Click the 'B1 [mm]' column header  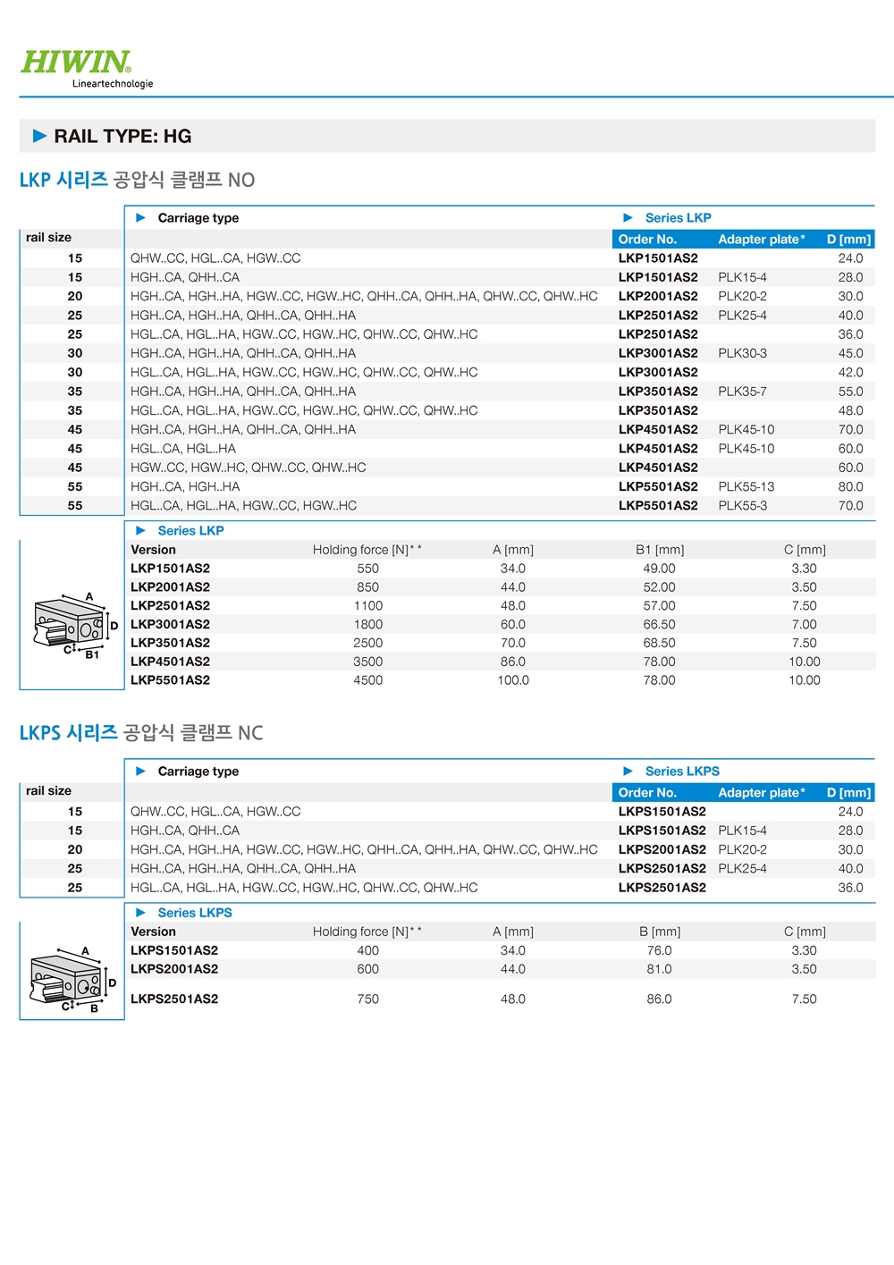point(660,550)
